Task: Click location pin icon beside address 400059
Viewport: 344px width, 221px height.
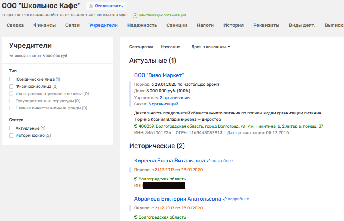Action: pyautogui.click(x=135, y=126)
